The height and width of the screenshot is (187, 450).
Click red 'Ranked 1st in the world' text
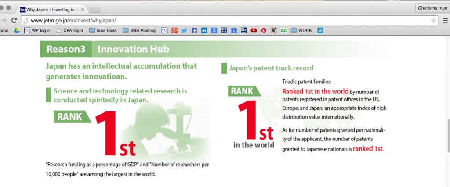[x=316, y=91]
